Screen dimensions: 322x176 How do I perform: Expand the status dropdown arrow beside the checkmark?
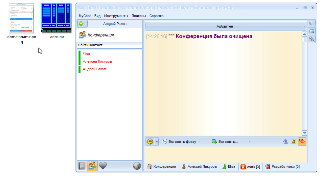click(86, 24)
